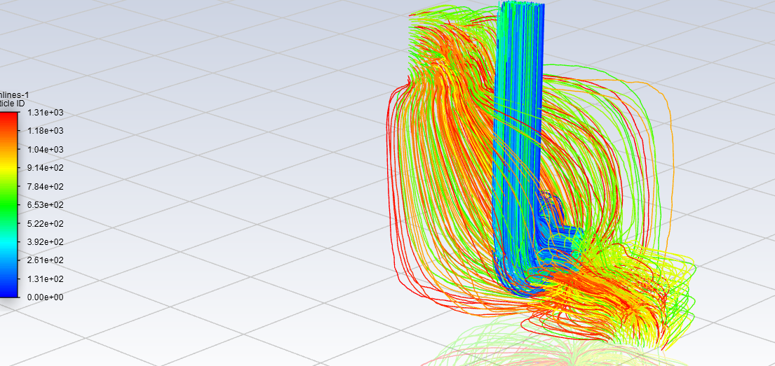Click the 7.84e+02 legend label

(45, 187)
